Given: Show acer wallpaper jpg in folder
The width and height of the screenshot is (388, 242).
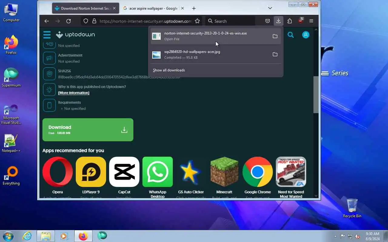Looking at the screenshot, I should click(275, 54).
